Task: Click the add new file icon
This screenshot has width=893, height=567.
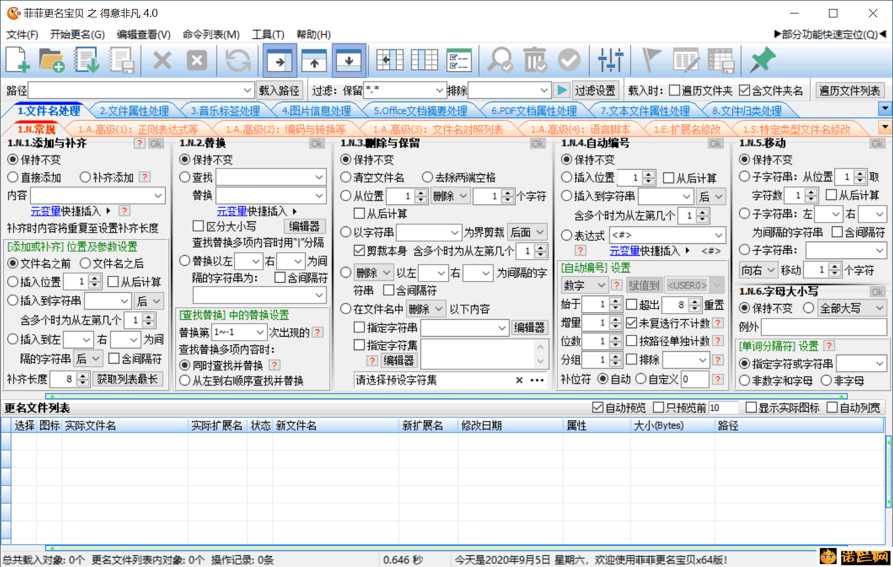Action: click(x=17, y=60)
